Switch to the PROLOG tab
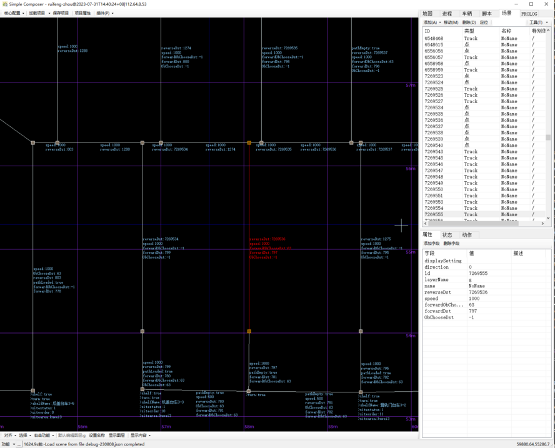 (x=529, y=13)
